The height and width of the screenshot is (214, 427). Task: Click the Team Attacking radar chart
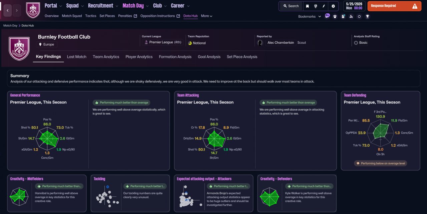214,139
